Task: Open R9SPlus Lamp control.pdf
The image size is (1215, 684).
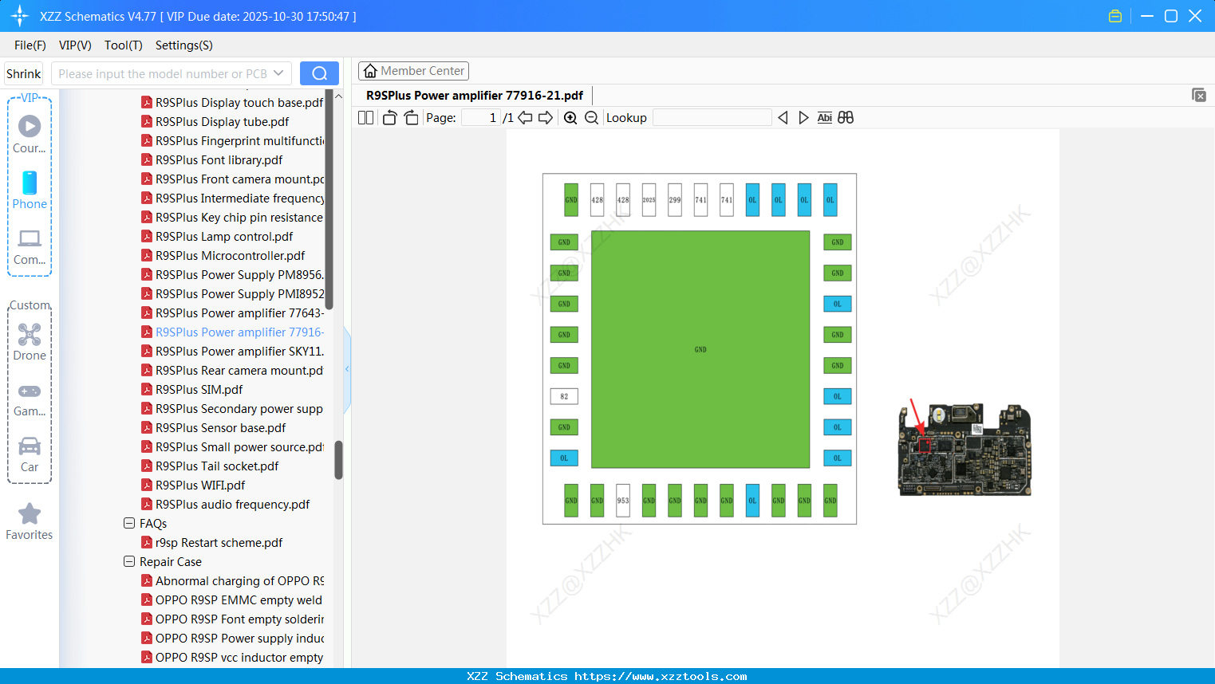Action: click(x=217, y=237)
